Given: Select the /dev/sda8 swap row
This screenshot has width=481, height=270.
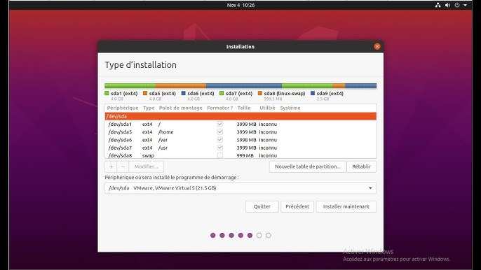Looking at the screenshot, I should click(x=240, y=155).
